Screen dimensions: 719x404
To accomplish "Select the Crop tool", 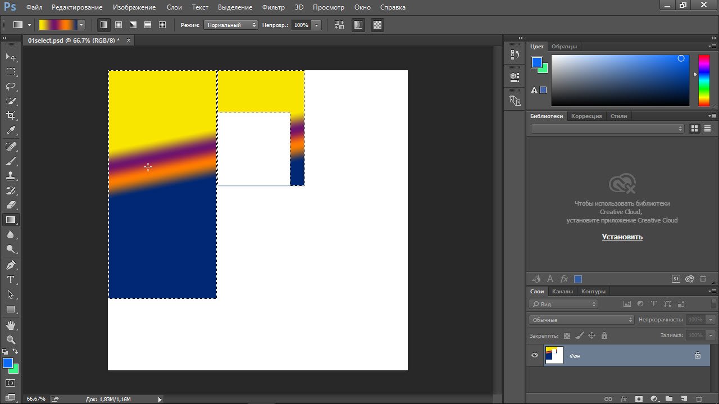I will click(11, 116).
